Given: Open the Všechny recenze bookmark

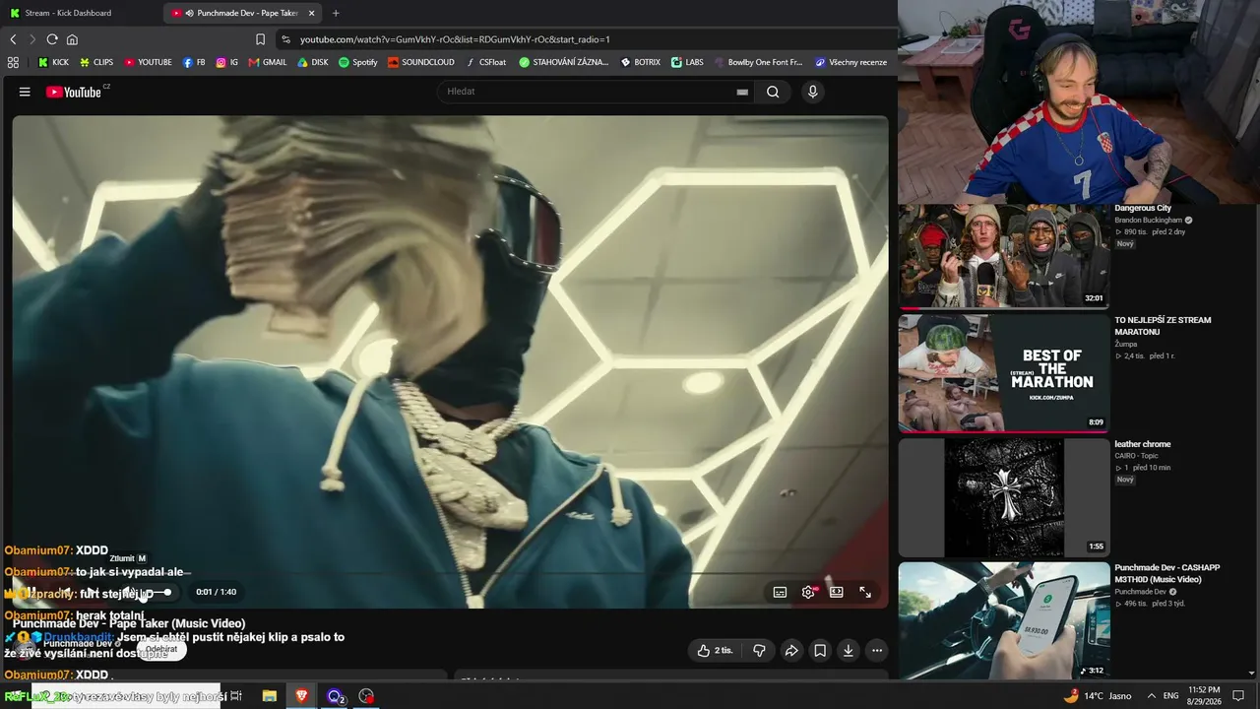Looking at the screenshot, I should (x=851, y=62).
